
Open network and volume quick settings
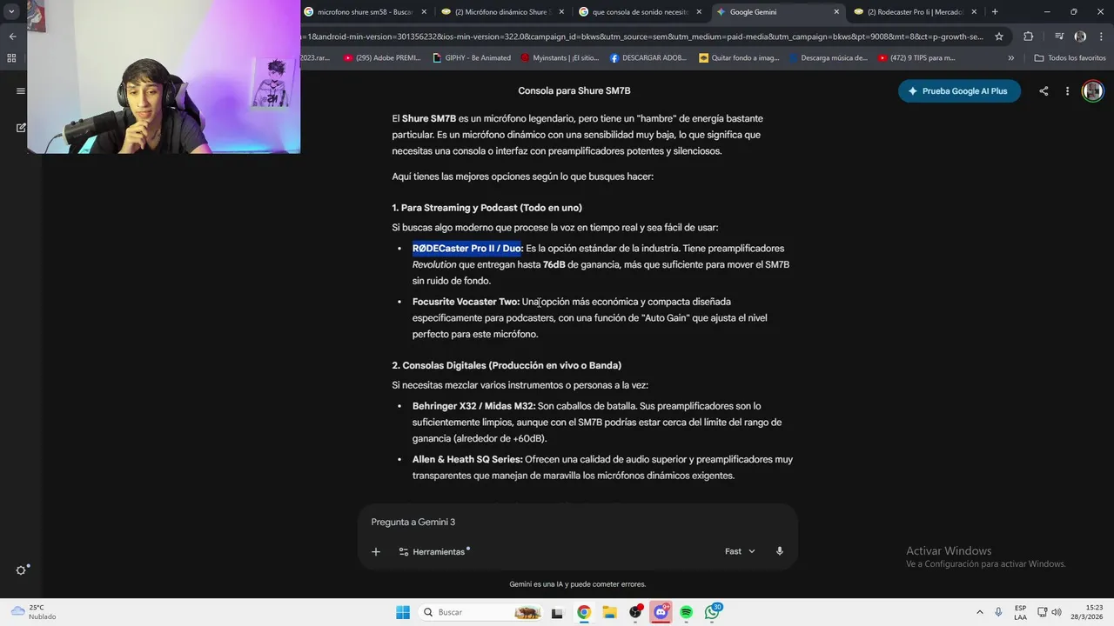tap(1048, 612)
